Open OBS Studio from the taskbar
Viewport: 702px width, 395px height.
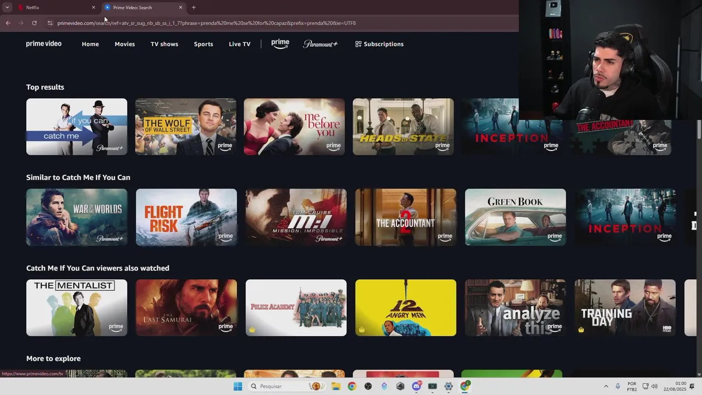pos(368,386)
